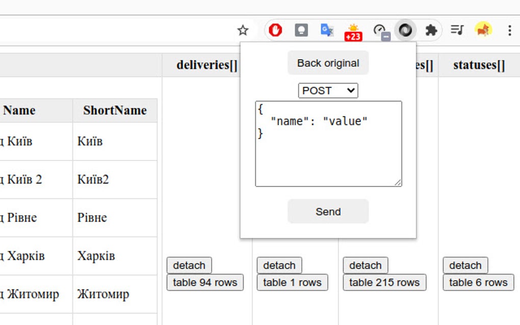Click the Send button
Viewport: 520px width, 325px height.
328,211
